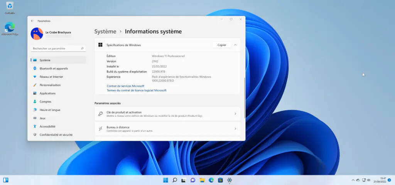
Task: Click the settings window vertical scrollbar
Action: click(x=245, y=98)
